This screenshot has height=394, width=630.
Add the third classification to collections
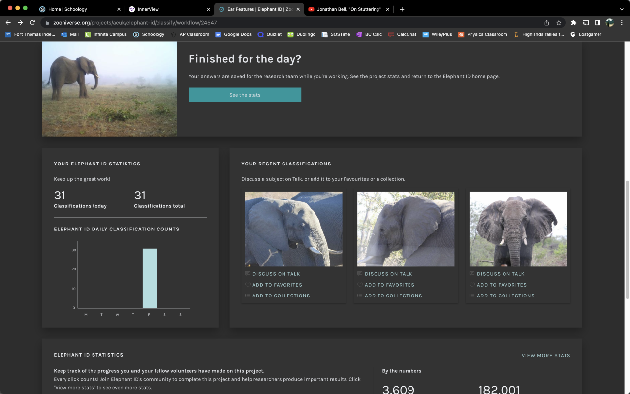502,295
